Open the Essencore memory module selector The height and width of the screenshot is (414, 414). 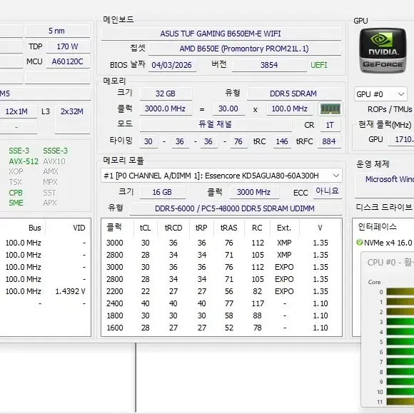221,176
